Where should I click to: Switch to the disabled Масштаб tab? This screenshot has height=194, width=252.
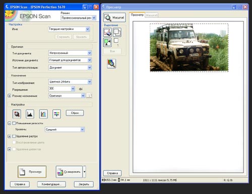(x=151, y=15)
